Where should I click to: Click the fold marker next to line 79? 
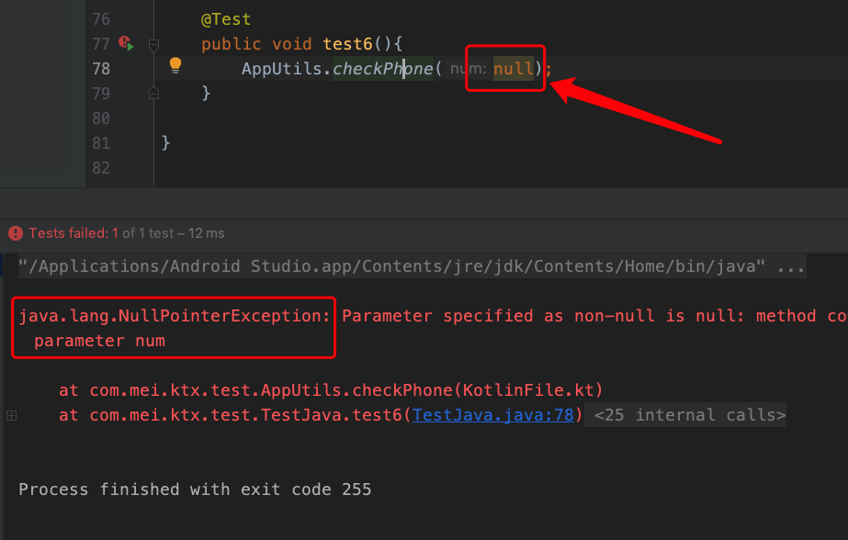(153, 92)
